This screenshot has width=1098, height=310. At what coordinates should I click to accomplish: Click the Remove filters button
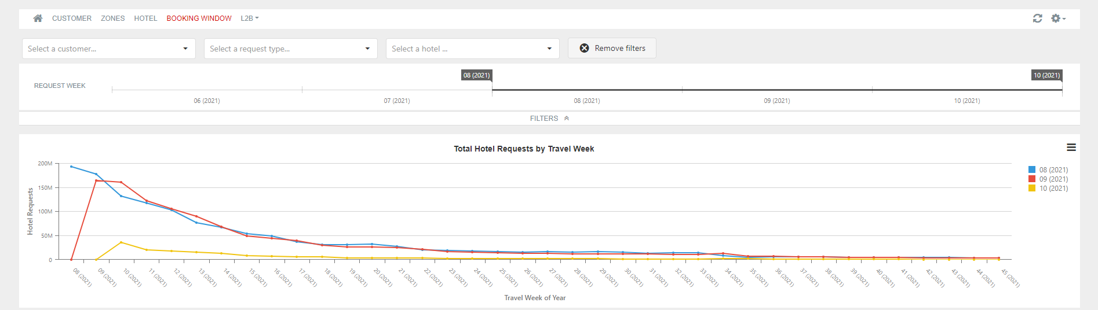point(612,49)
